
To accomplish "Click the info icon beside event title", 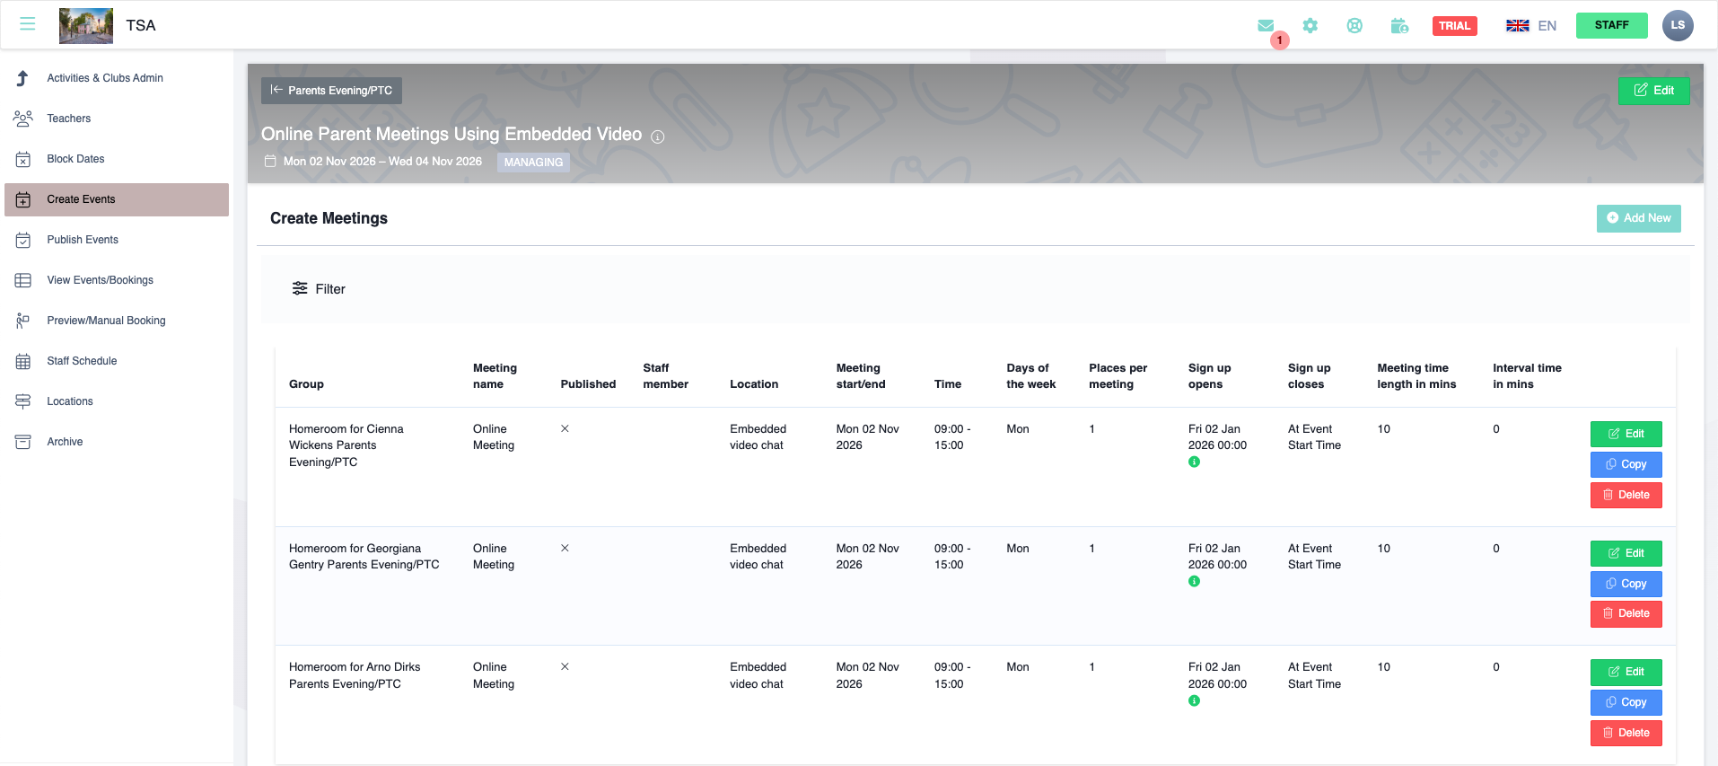I will pyautogui.click(x=658, y=136).
